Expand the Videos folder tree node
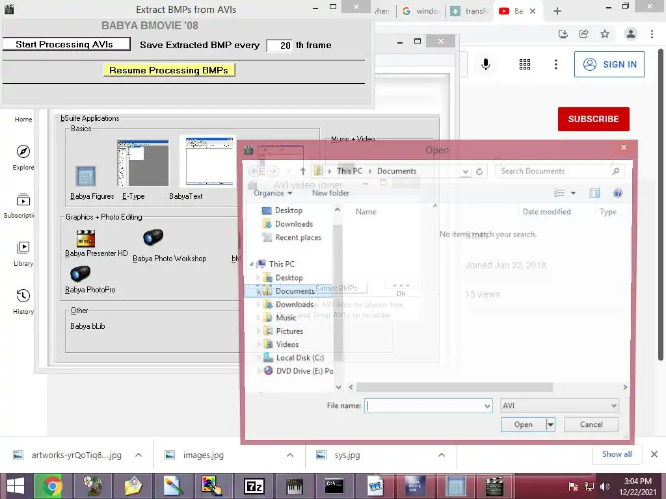Image resolution: width=666 pixels, height=499 pixels. click(259, 344)
